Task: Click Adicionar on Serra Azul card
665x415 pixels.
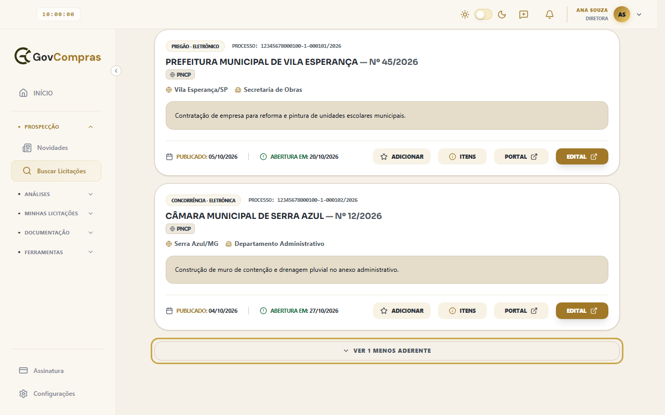Action: (402, 311)
